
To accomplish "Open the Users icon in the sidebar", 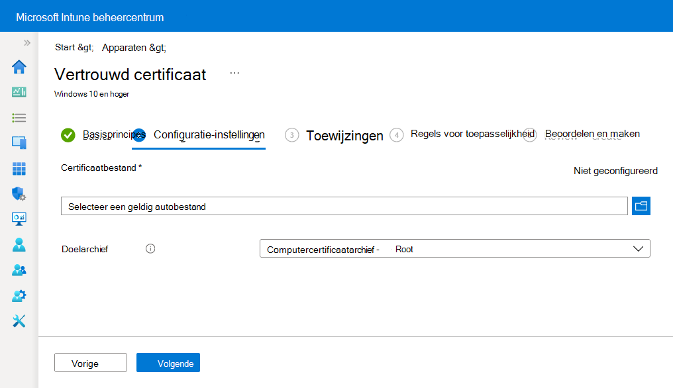I will pyautogui.click(x=19, y=244).
